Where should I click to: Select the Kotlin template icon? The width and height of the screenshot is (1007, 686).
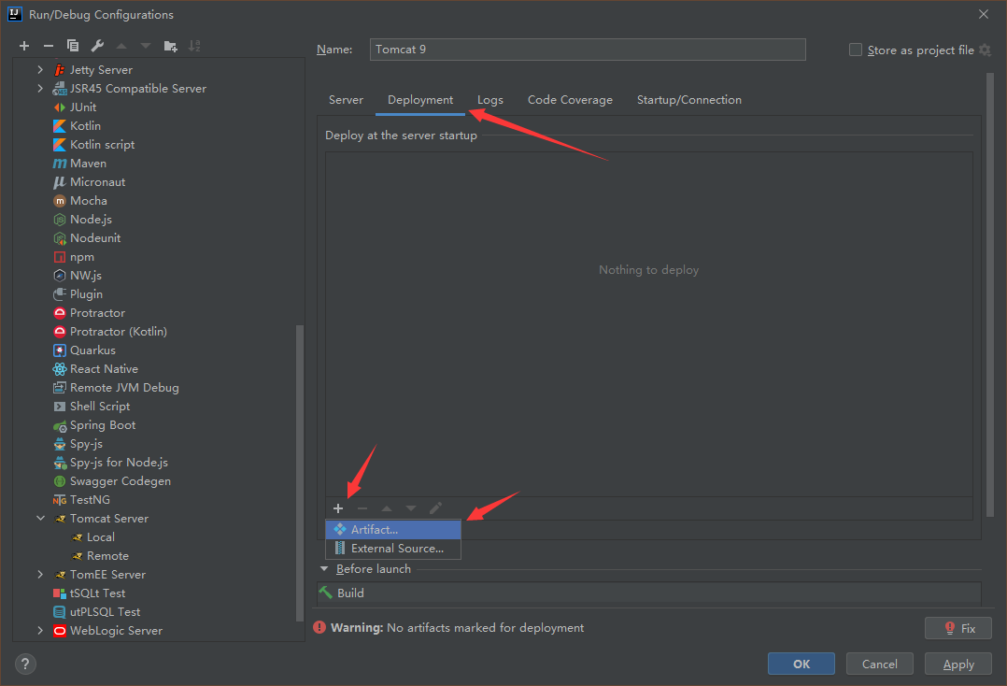click(60, 126)
